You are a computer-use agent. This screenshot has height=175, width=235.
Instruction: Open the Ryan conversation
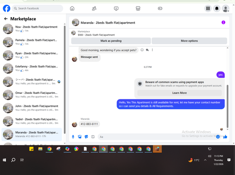pos(32,55)
